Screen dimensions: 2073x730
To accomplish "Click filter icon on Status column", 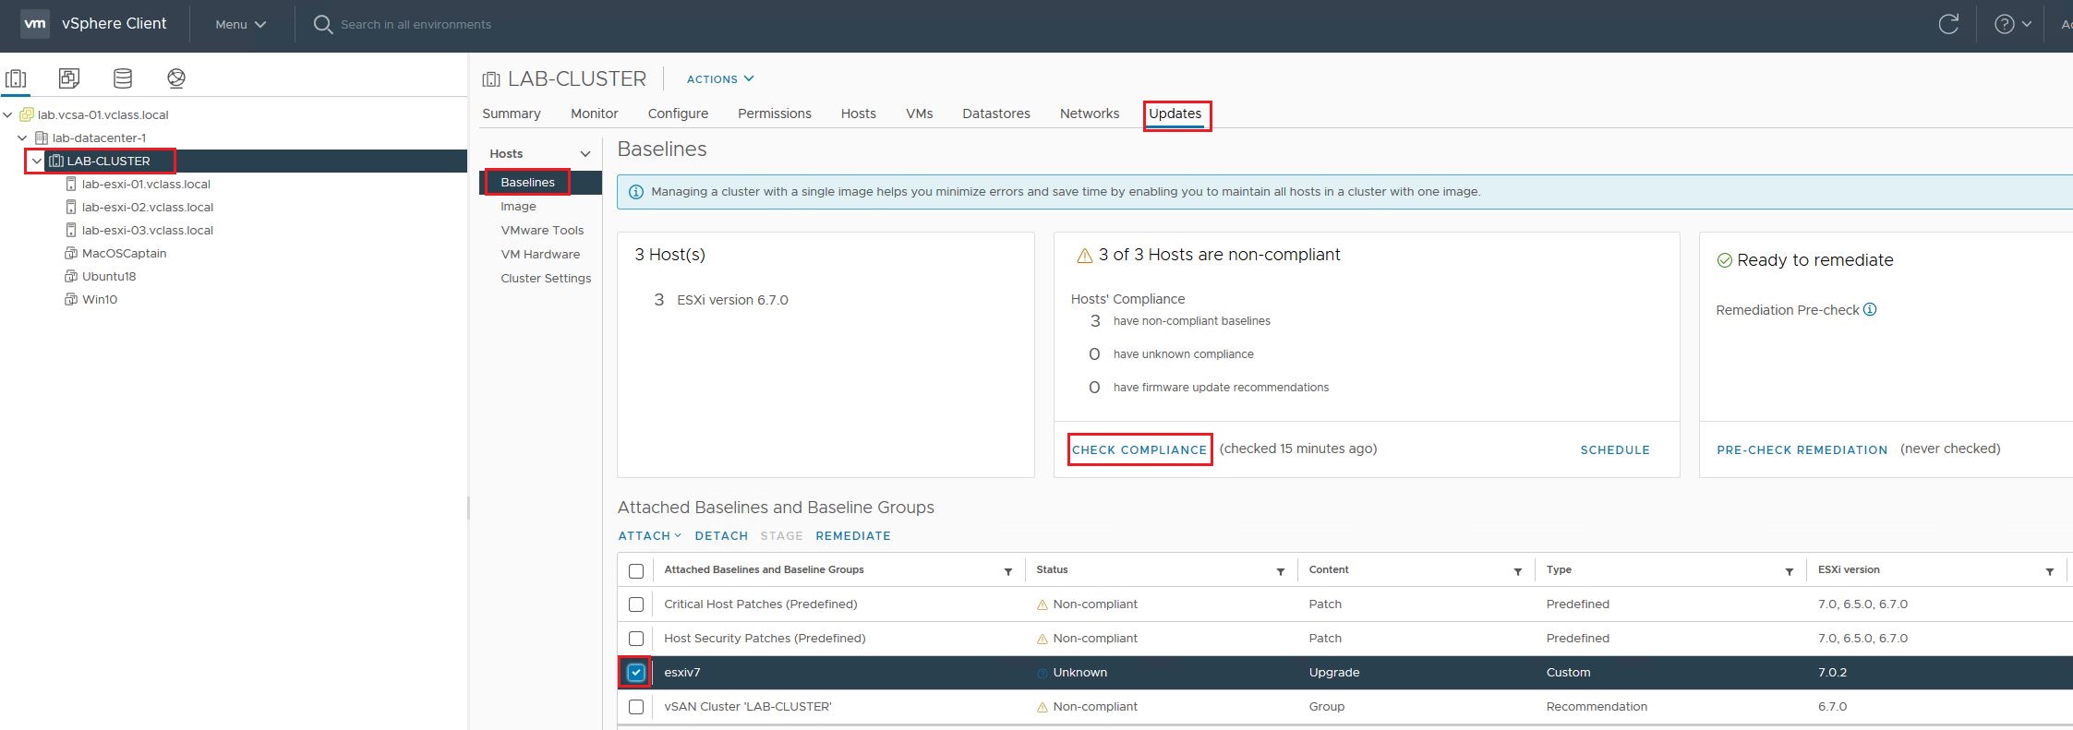I will [x=1280, y=571].
